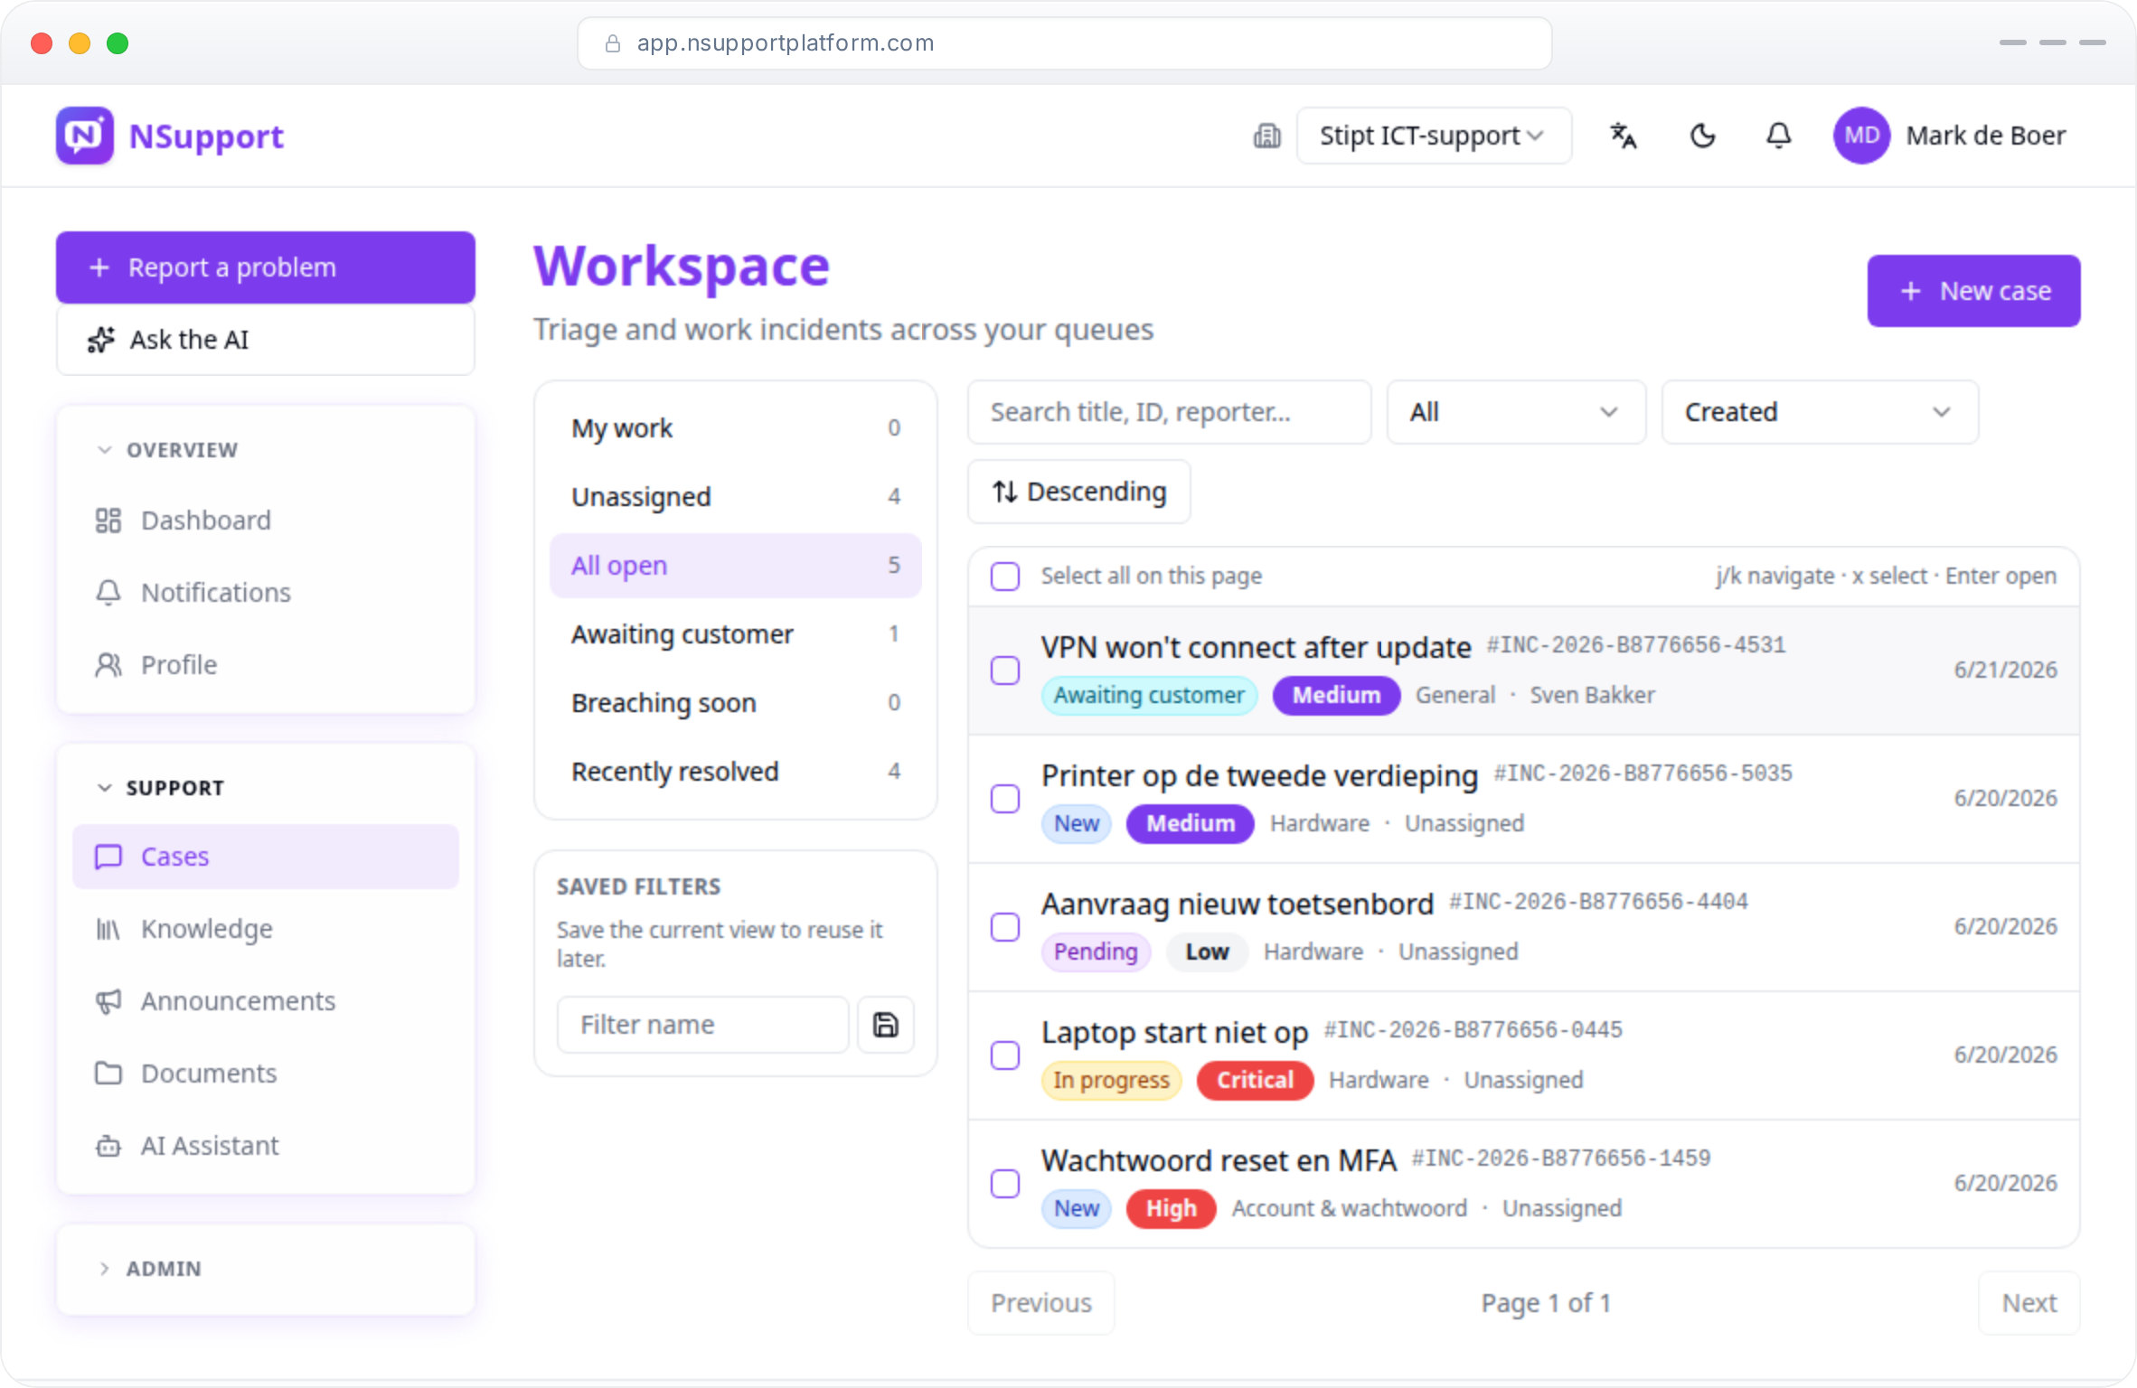Click the High priority badge

coord(1171,1208)
